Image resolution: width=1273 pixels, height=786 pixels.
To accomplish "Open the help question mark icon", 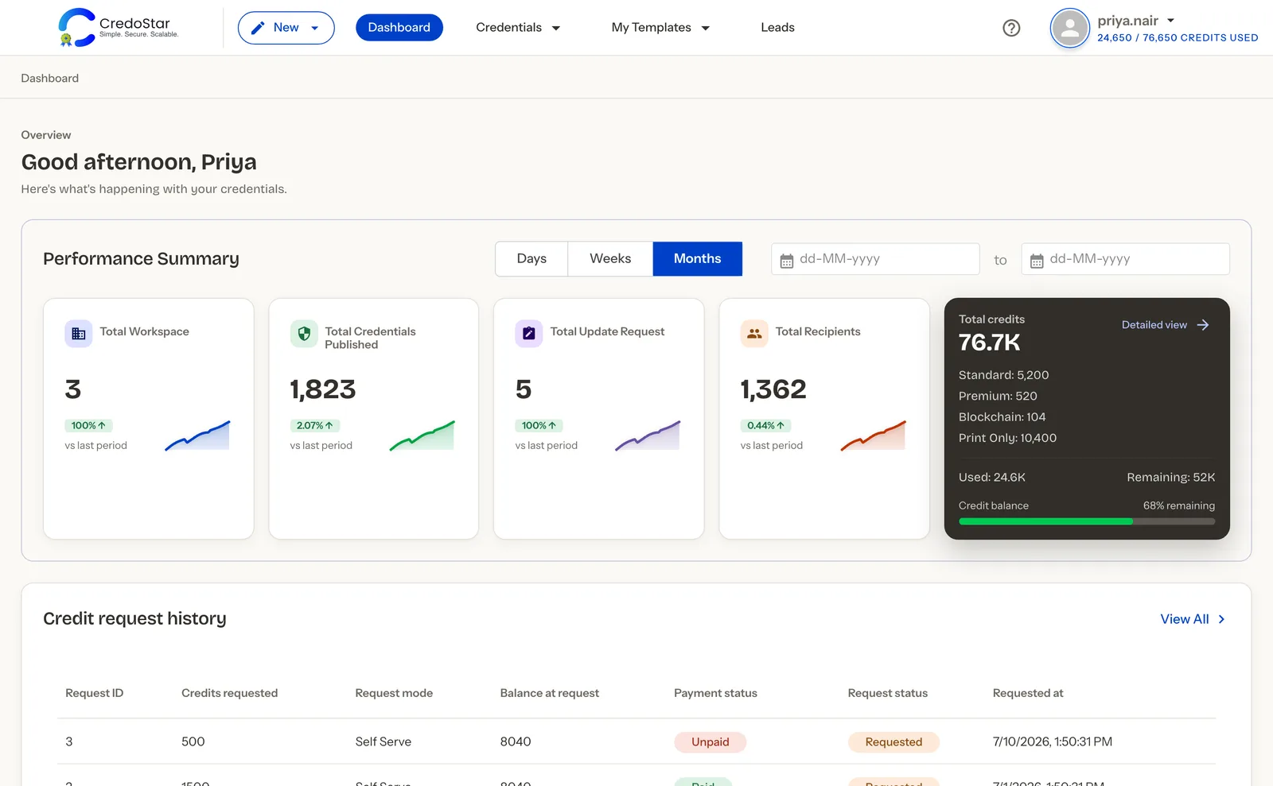I will [1011, 28].
